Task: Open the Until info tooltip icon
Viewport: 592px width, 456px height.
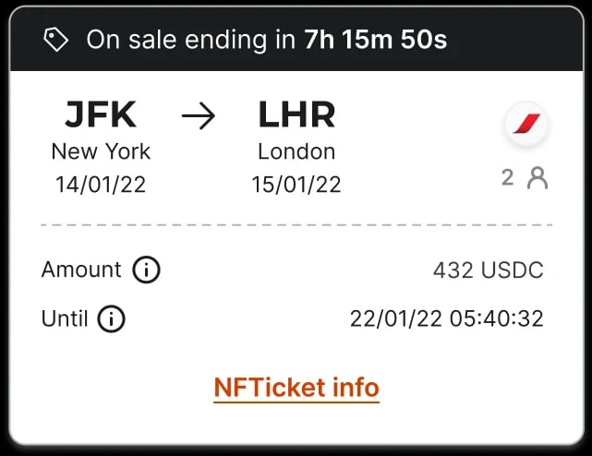Action: 111,319
